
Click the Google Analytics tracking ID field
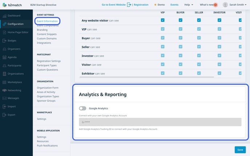(160, 122)
